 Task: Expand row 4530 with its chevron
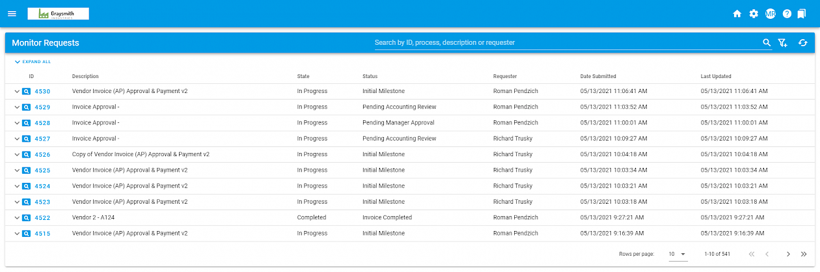(x=17, y=92)
